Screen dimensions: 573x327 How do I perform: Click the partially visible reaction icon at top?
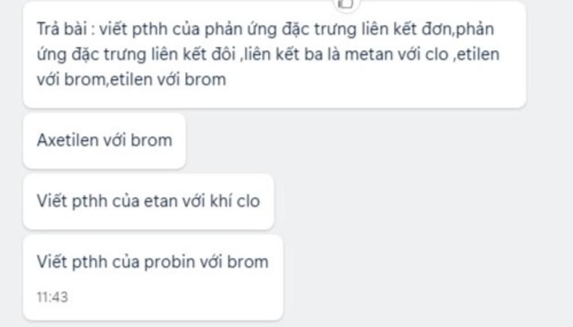347,4
